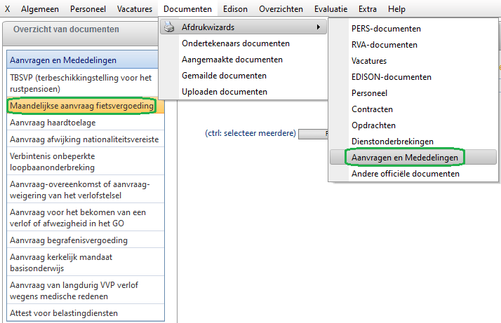Select Aanvraag haardtoelage list item
This screenshot has width=501, height=323.
click(53, 123)
